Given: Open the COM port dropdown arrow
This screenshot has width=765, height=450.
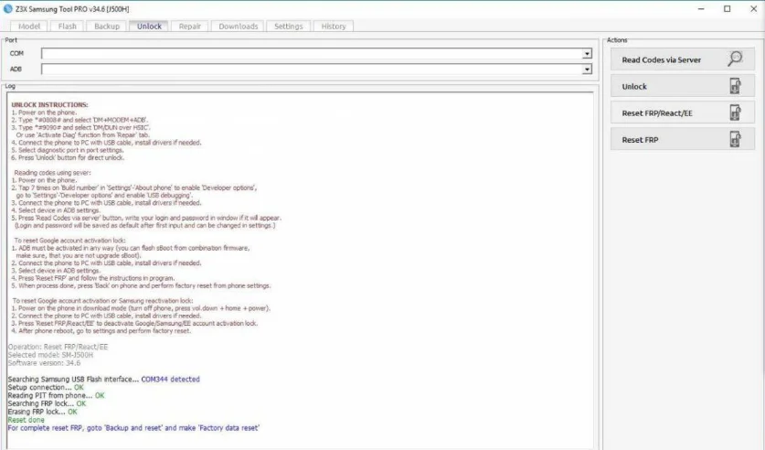Looking at the screenshot, I should (x=587, y=54).
